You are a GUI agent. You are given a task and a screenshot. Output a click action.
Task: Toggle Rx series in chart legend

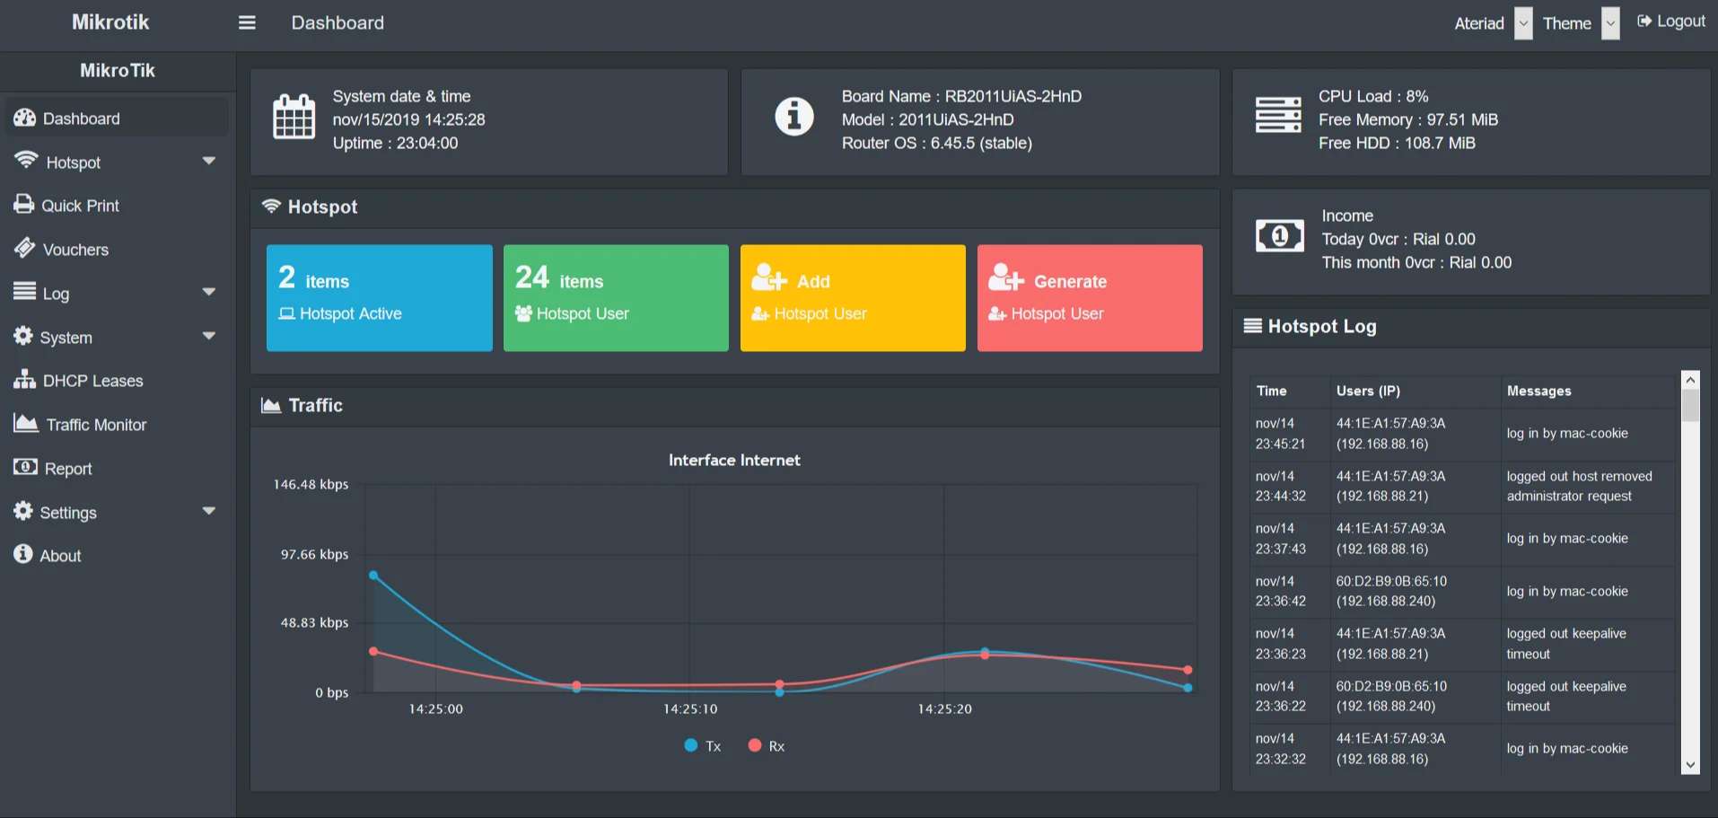[767, 746]
